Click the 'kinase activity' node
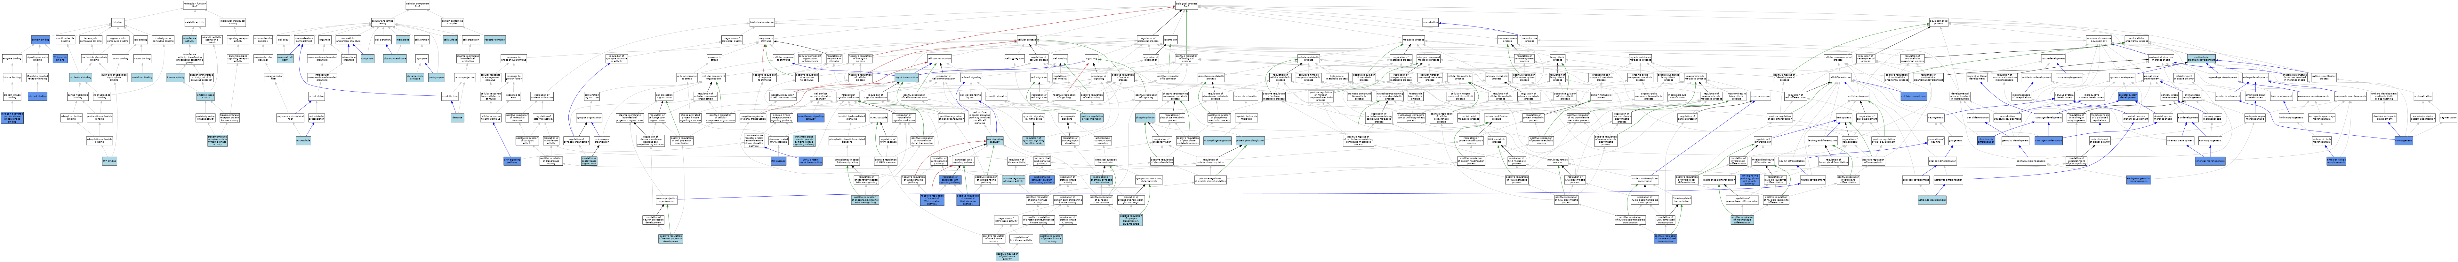The width and height of the screenshot is (2458, 262). [176, 78]
